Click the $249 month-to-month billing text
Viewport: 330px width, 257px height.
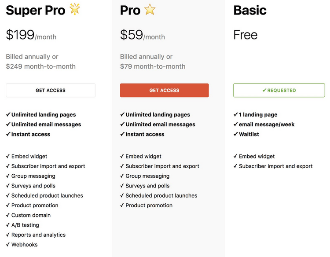pyautogui.click(x=41, y=66)
